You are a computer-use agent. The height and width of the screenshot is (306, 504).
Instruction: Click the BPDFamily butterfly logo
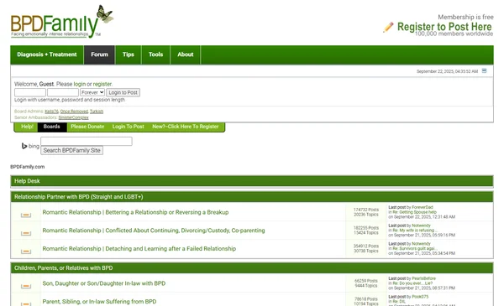(x=61, y=22)
